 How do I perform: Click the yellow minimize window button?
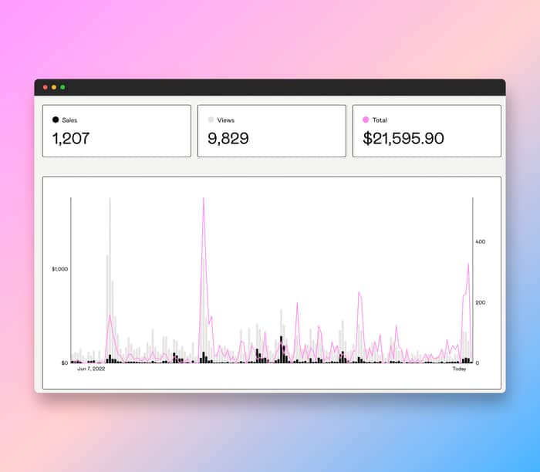(54, 87)
